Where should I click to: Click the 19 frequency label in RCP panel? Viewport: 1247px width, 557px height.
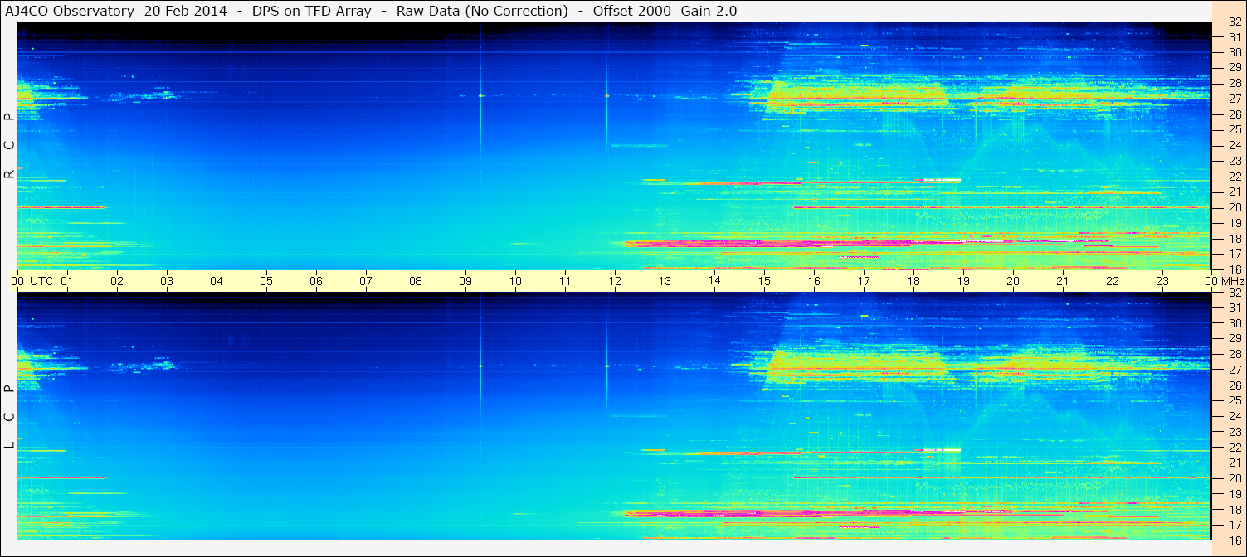[1234, 223]
